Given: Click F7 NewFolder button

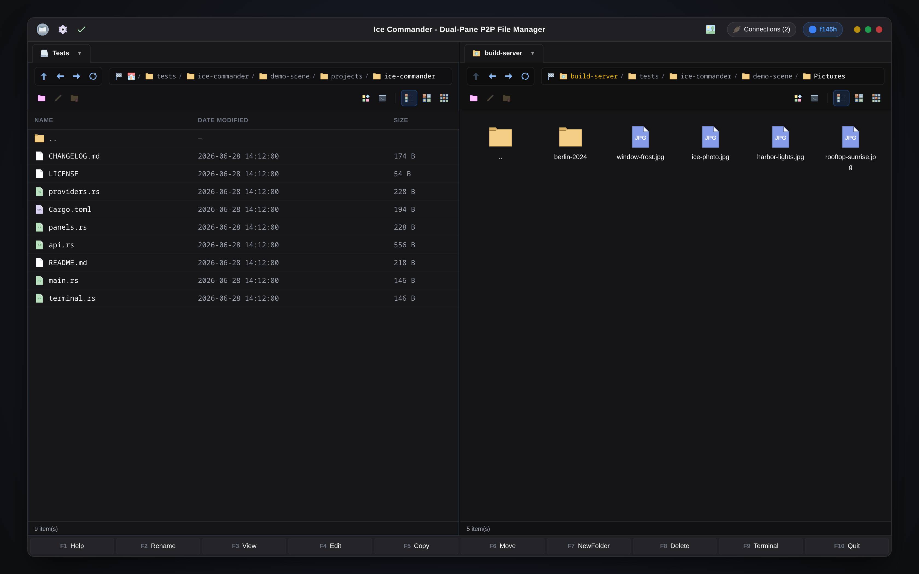Looking at the screenshot, I should pyautogui.click(x=589, y=546).
